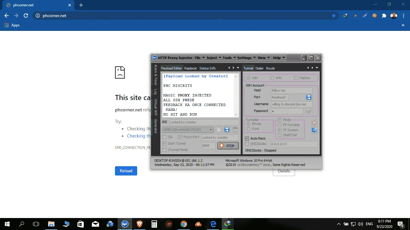
Task: Open the Apps shortcut in bookmarks bar
Action: pos(12,25)
